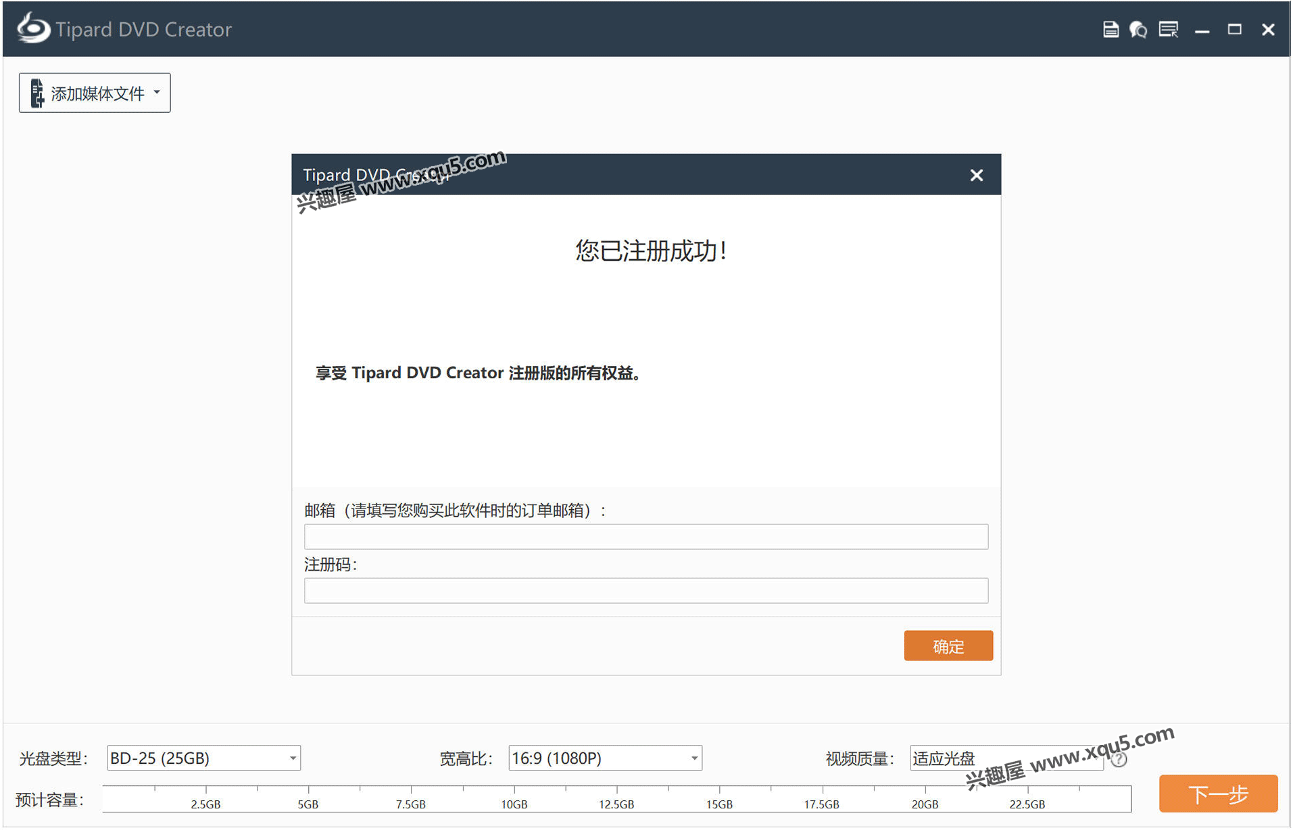Click the Tipard DVD Creator logo icon
1293x830 pixels.
click(33, 28)
